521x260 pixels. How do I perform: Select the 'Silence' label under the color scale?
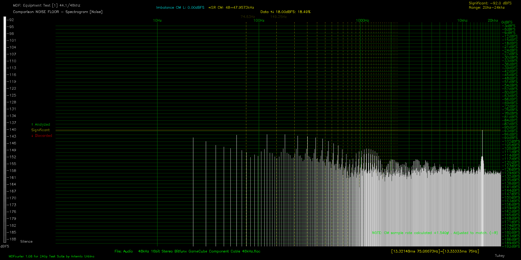pos(26,242)
